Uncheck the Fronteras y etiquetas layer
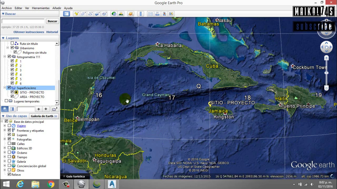Image resolution: width=337 pixels, height=189 pixels. pyautogui.click(x=9, y=130)
